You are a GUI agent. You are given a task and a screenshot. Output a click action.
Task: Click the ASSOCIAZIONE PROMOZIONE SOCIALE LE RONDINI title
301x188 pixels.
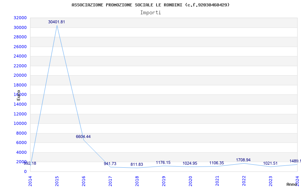[127, 5]
